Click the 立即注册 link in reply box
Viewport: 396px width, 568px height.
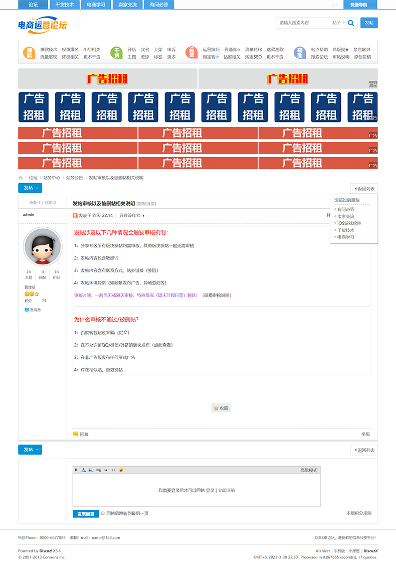tap(226, 490)
